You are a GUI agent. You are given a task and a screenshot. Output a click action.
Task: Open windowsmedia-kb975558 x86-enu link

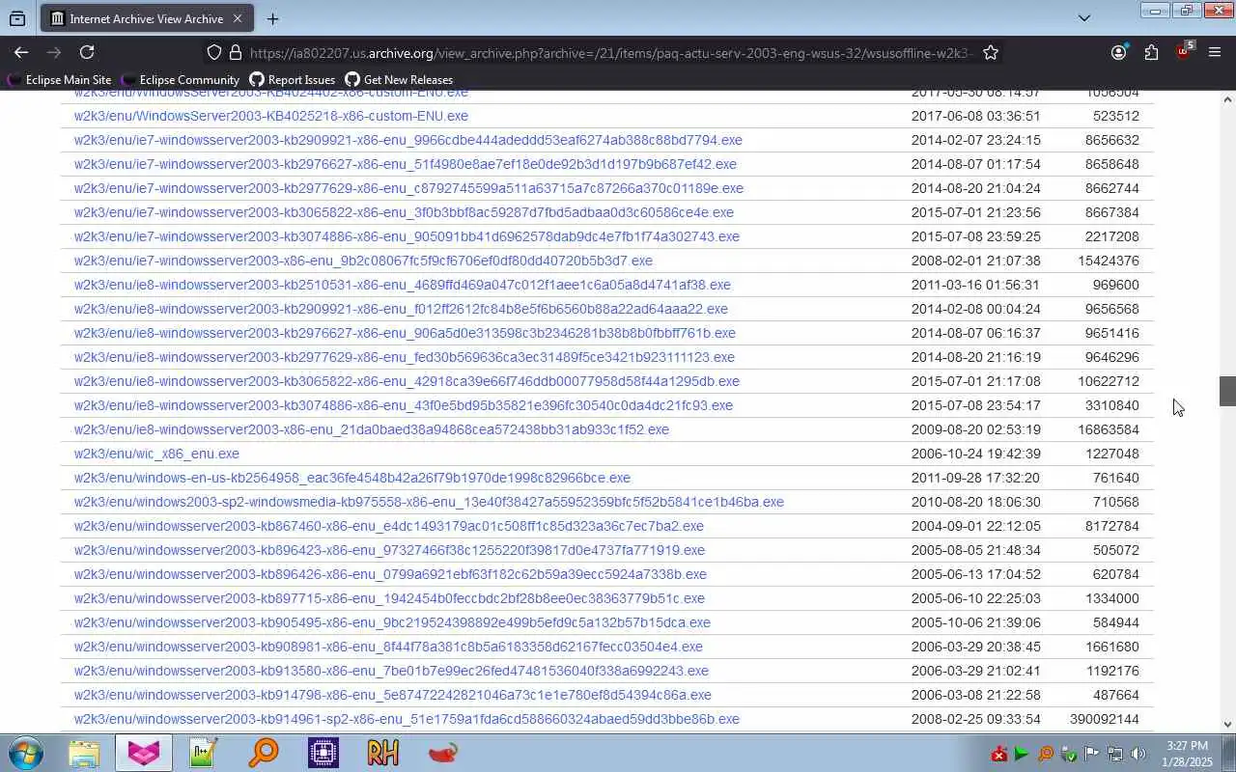click(x=429, y=502)
